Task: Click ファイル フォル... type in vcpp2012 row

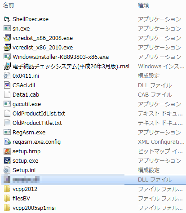Action: tap(160, 189)
